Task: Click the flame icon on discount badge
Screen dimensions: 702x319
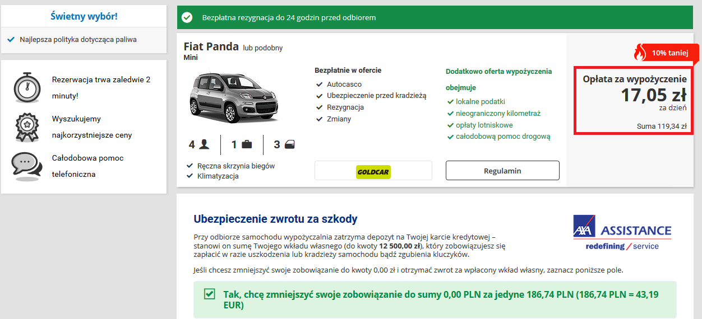Action: pos(639,53)
